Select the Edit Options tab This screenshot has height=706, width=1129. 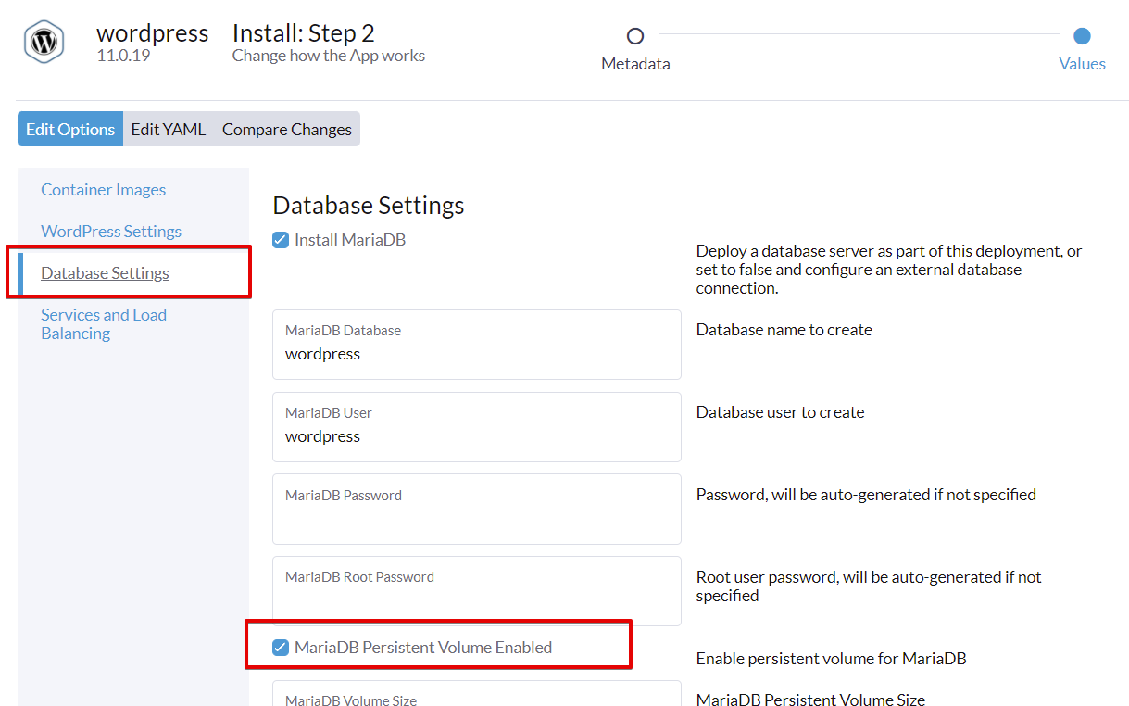click(70, 130)
